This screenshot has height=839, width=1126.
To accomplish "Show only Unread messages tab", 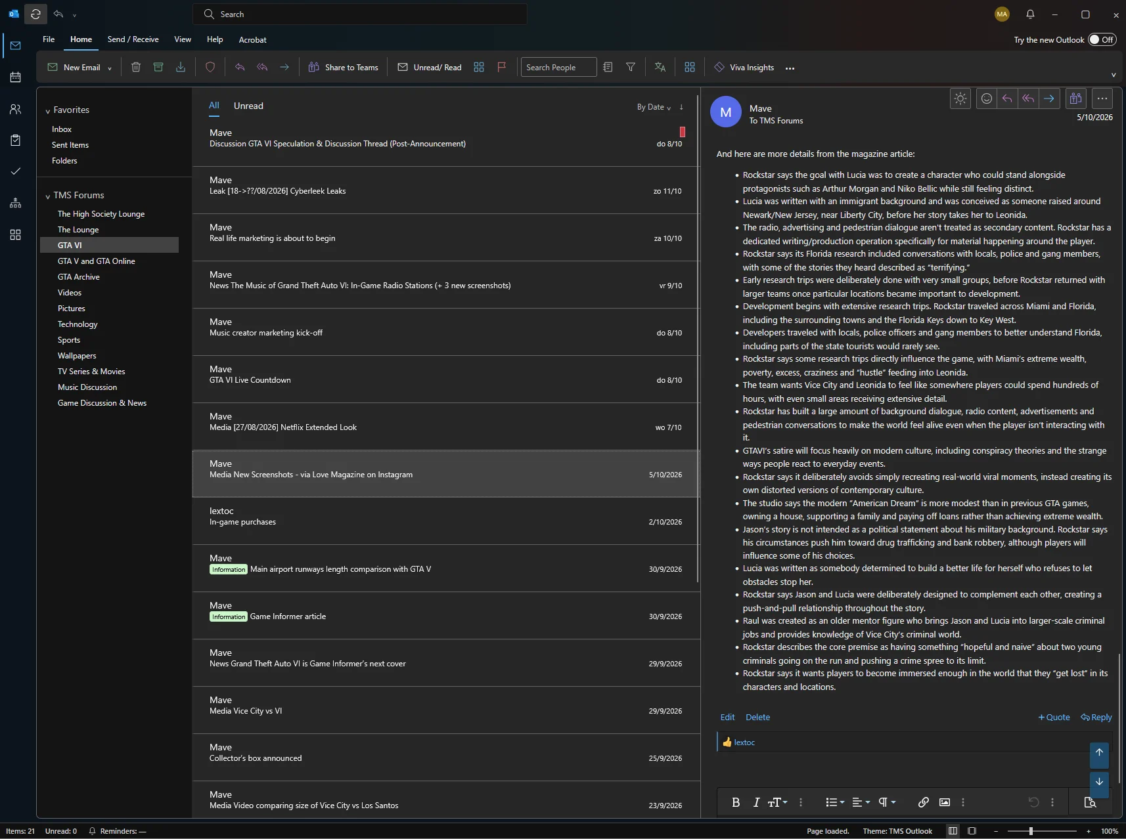I will tap(248, 106).
